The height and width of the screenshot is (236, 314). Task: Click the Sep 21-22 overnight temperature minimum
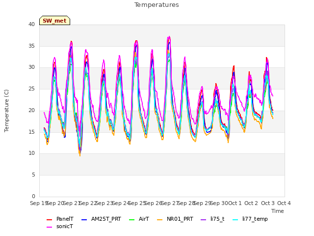80,154
